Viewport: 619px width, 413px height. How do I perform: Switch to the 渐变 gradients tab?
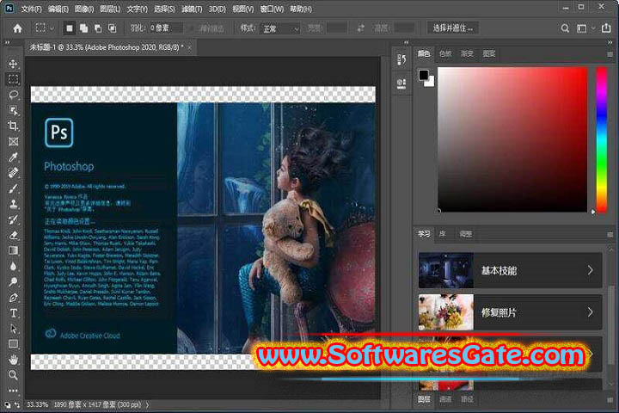(x=467, y=53)
